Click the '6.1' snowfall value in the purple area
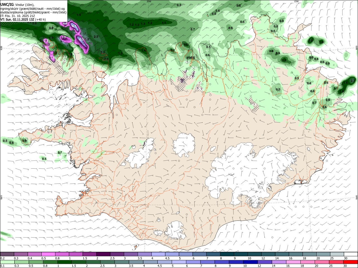Viewport: 358px width, 268px height. pyautogui.click(x=74, y=26)
